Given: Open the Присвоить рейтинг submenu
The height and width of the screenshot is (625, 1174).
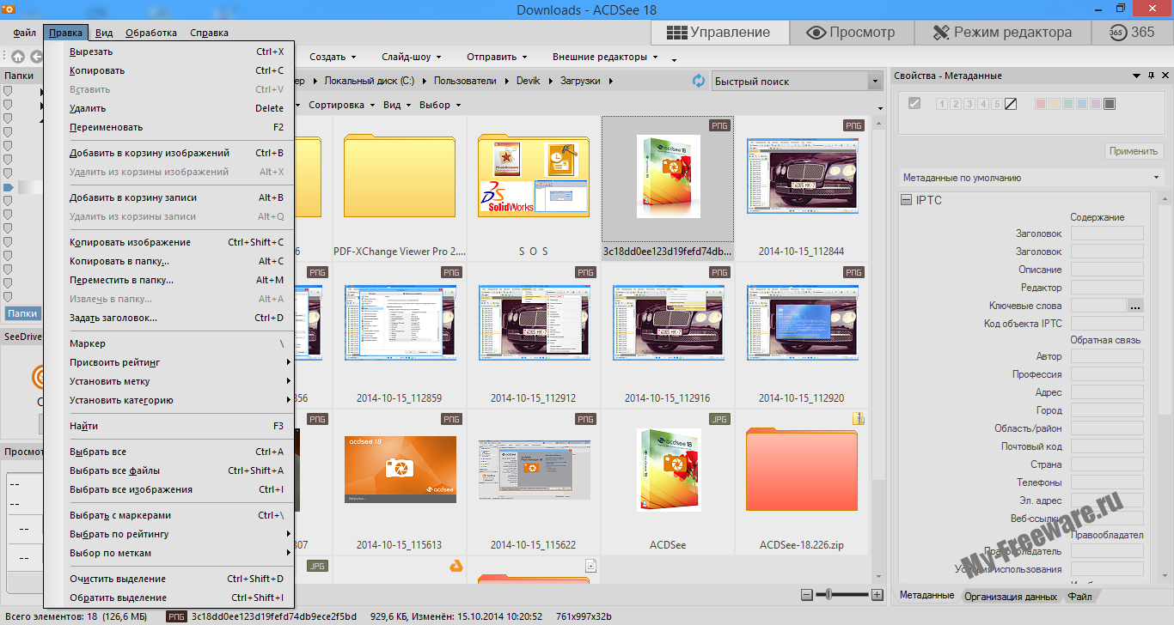Looking at the screenshot, I should (169, 362).
